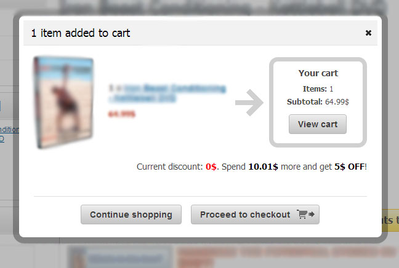Click the yellow banner behind the popup edge
Viewport: 399px width, 268px height.
390,220
